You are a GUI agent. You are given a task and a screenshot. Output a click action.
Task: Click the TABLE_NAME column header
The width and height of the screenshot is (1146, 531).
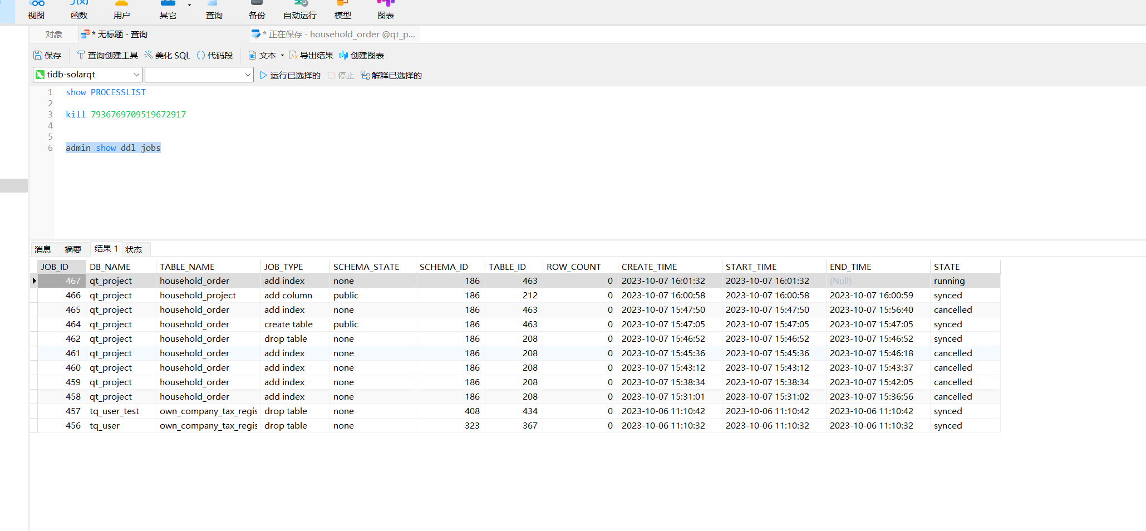click(208, 267)
